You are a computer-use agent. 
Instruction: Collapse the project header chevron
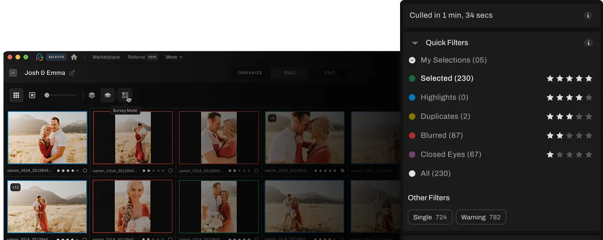[13, 73]
